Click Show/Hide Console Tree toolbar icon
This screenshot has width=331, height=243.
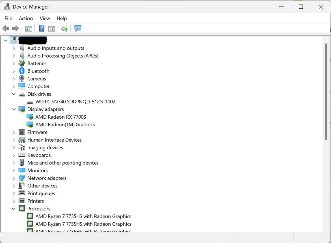[x=29, y=28]
